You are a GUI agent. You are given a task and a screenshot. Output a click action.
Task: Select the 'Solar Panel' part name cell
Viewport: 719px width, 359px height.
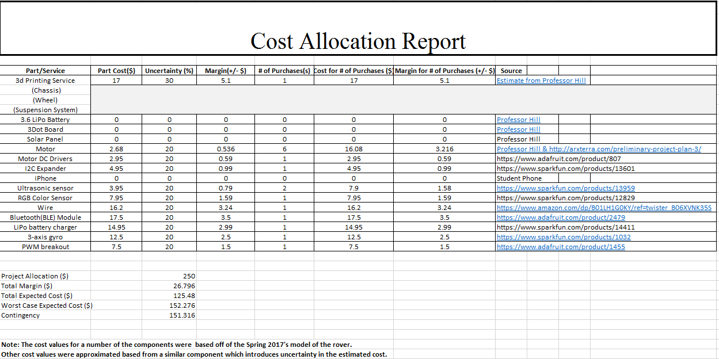pyautogui.click(x=45, y=139)
